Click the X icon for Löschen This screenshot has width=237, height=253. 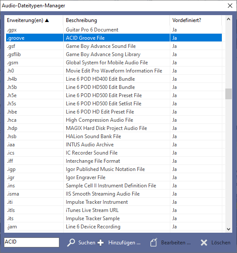tap(204, 243)
